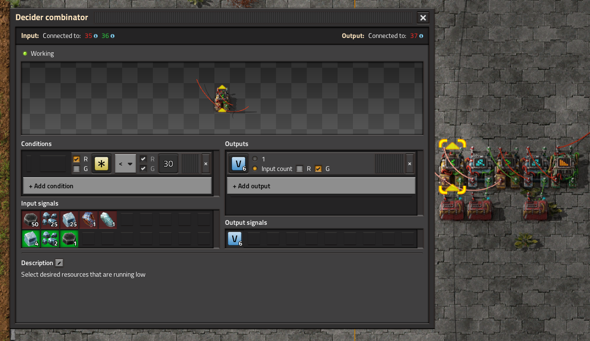The height and width of the screenshot is (341, 590).
Task: Click the blue arithmetic combinator beside the selected one
Action: click(x=479, y=166)
